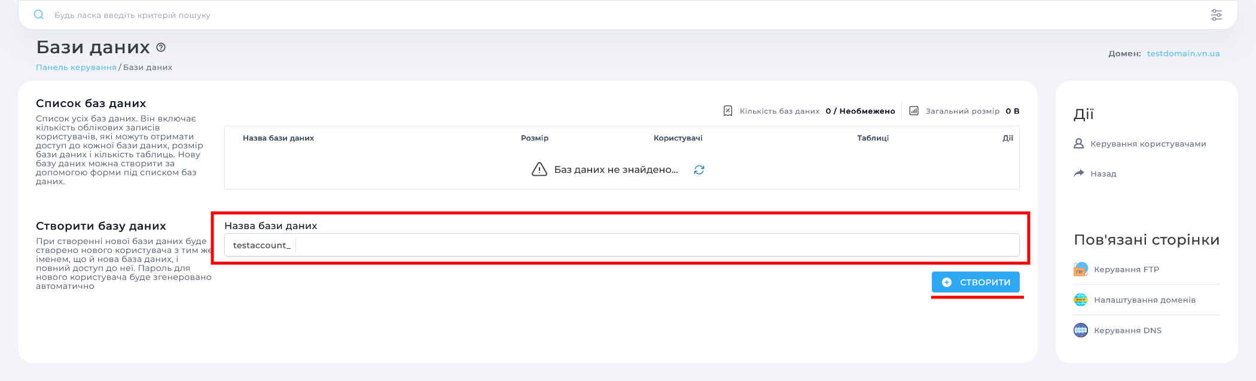Viewport: 1256px width, 381px height.
Task: Refresh the empty database list
Action: tap(699, 170)
